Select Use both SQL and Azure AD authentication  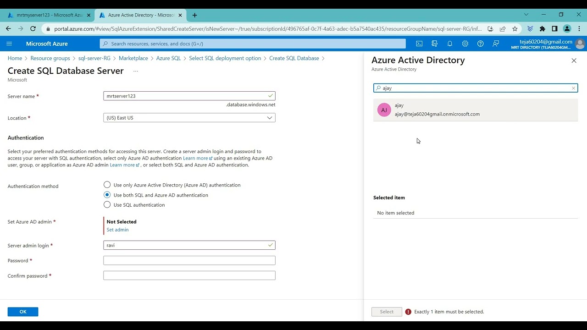(x=107, y=195)
